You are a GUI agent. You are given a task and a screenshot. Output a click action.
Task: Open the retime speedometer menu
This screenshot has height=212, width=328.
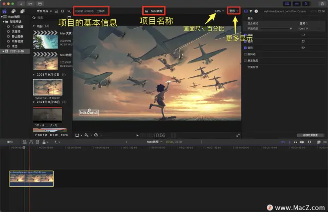coord(98,135)
